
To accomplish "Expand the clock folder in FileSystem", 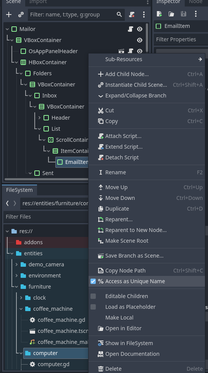I will [21, 298].
